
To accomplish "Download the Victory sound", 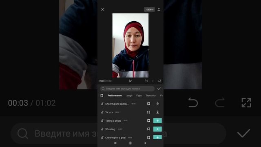I will [x=157, y=112].
